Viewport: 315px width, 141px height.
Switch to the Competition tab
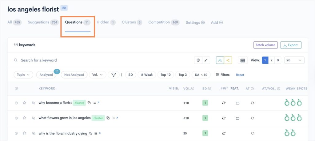point(164,22)
